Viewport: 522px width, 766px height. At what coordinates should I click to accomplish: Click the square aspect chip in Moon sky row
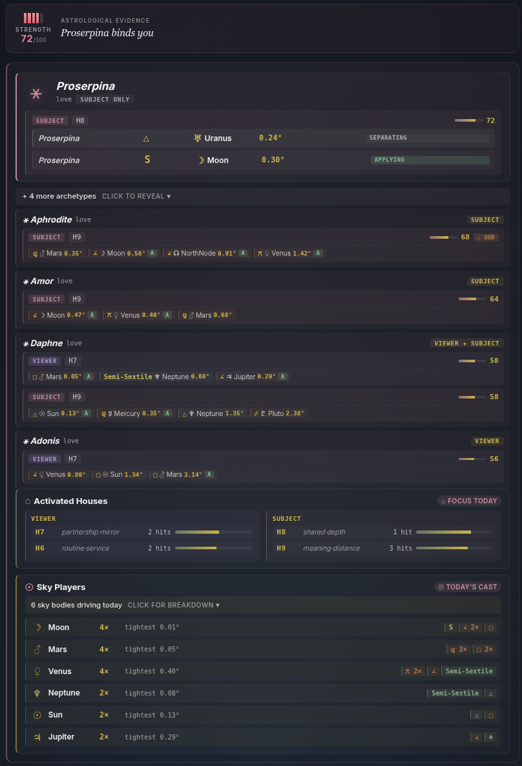click(491, 628)
